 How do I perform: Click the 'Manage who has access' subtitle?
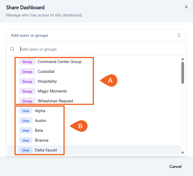pyautogui.click(x=44, y=15)
